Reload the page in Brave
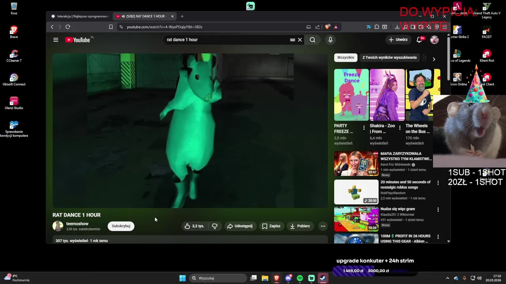 (x=68, y=27)
